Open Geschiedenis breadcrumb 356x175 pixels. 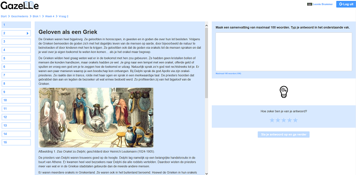tap(20, 16)
